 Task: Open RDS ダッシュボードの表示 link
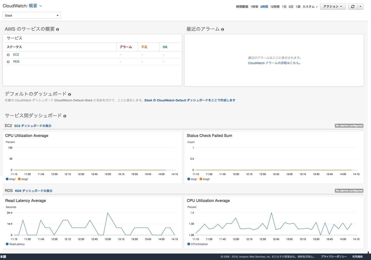point(33,191)
